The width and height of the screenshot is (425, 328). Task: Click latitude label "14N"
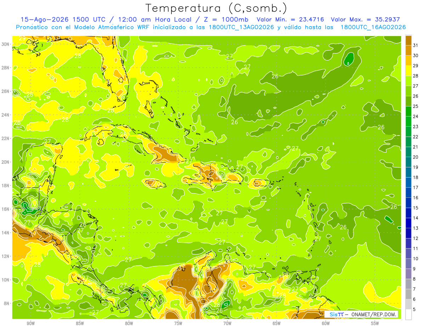[x=6, y=233]
